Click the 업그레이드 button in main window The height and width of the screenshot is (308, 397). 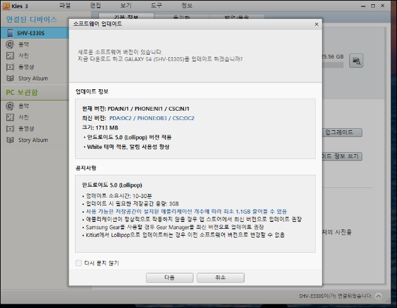click(342, 133)
